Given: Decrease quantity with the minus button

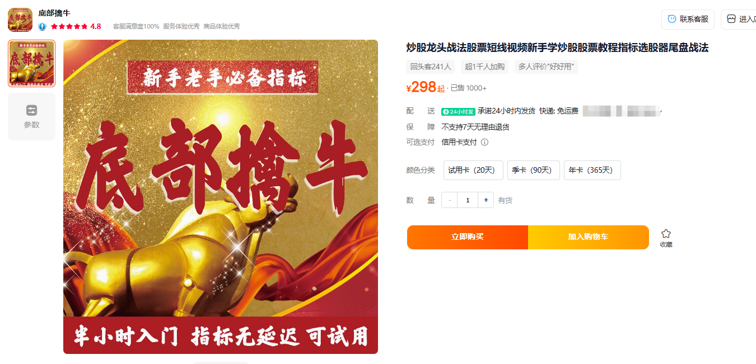Looking at the screenshot, I should (450, 200).
